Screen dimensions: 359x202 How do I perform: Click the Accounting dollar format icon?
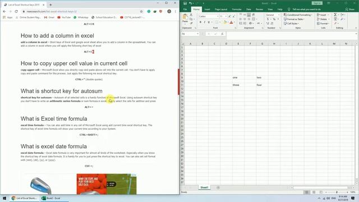[x=268, y=19]
